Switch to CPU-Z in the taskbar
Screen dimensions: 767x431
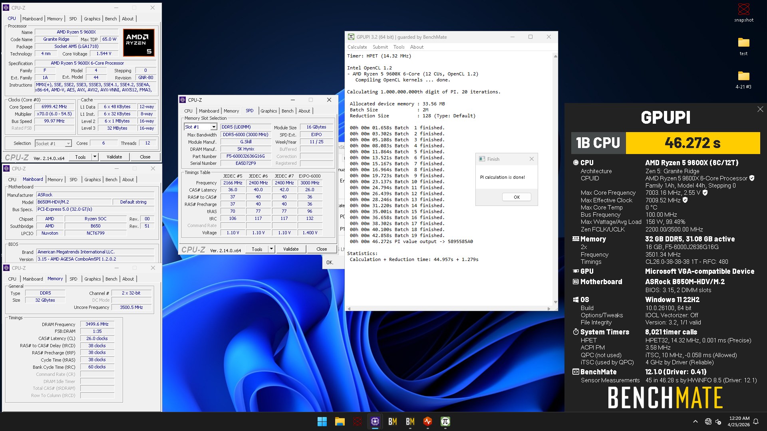pyautogui.click(x=375, y=421)
